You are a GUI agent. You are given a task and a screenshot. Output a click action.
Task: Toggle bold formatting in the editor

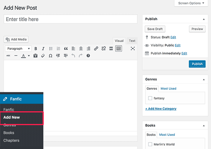tap(36, 49)
